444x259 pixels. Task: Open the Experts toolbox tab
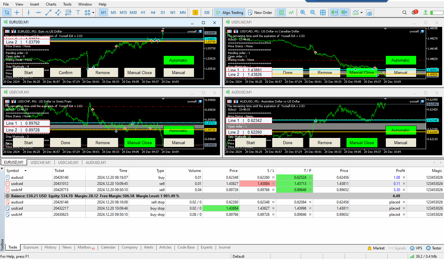pyautogui.click(x=207, y=247)
